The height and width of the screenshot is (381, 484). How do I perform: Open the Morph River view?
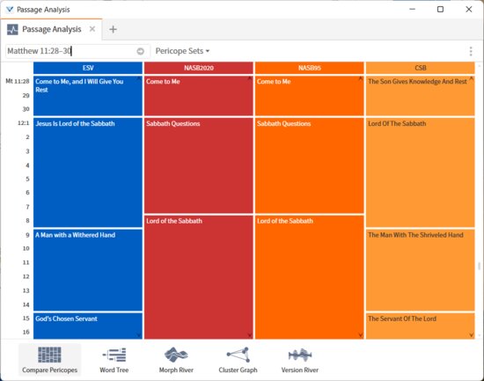tap(176, 360)
